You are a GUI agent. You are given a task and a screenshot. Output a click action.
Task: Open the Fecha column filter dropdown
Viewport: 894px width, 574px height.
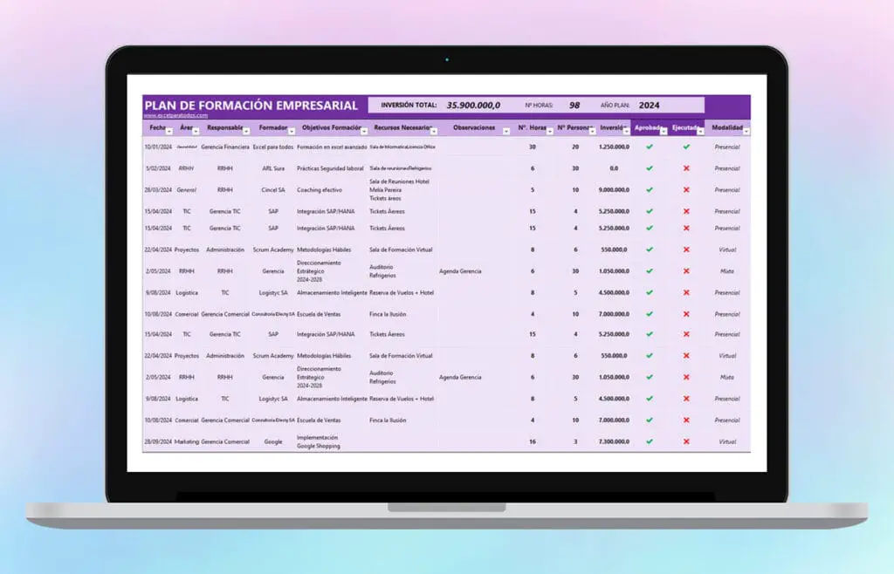click(x=169, y=132)
